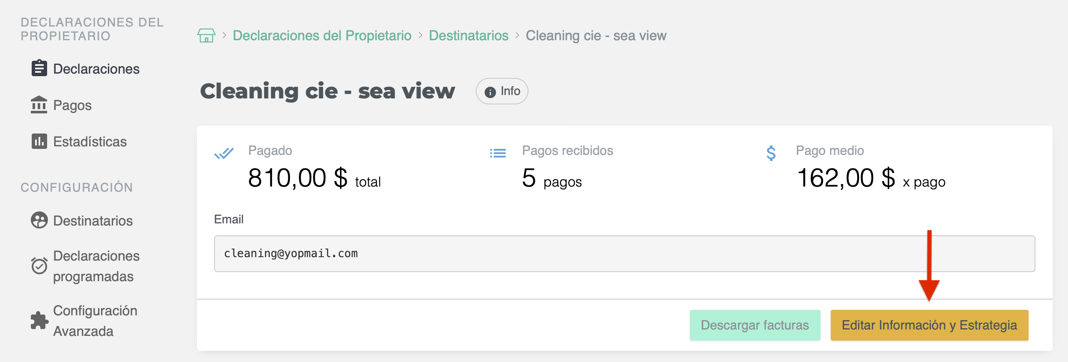Open Configuración Avanzada settings
The width and height of the screenshot is (1068, 362).
click(x=95, y=321)
